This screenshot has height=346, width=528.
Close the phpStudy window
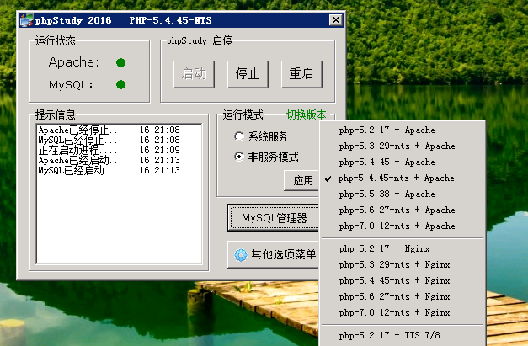tap(336, 20)
